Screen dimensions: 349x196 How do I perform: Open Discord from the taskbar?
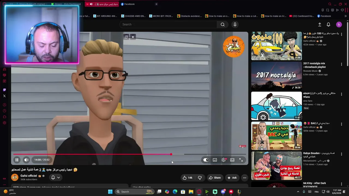pos(223,192)
